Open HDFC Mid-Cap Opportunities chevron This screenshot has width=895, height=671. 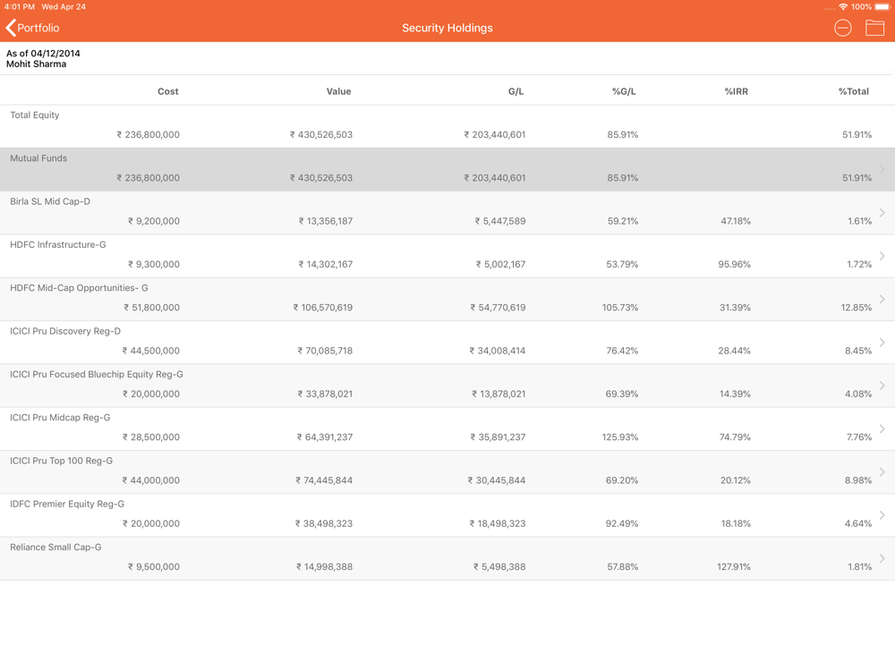click(x=882, y=299)
